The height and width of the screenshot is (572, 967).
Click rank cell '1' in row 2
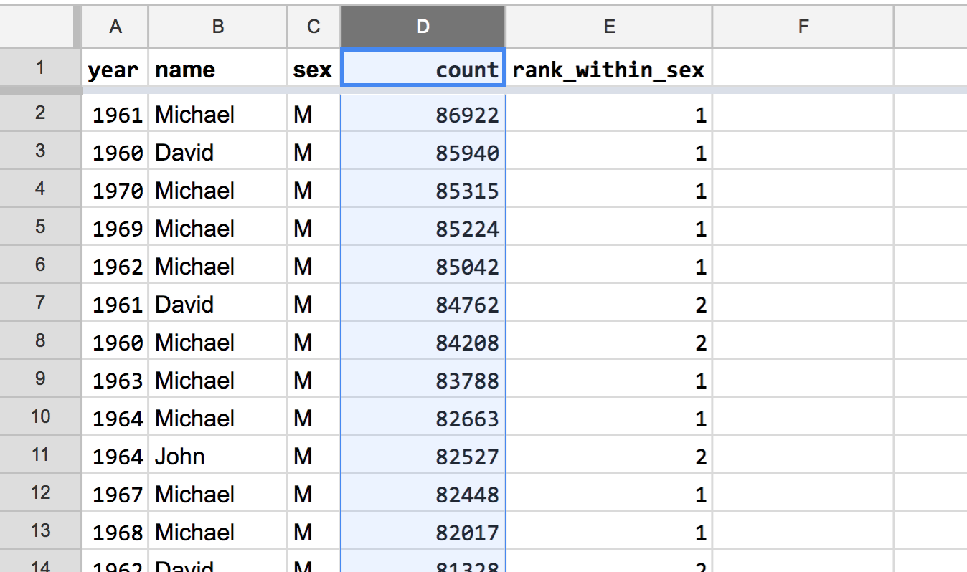tap(609, 114)
